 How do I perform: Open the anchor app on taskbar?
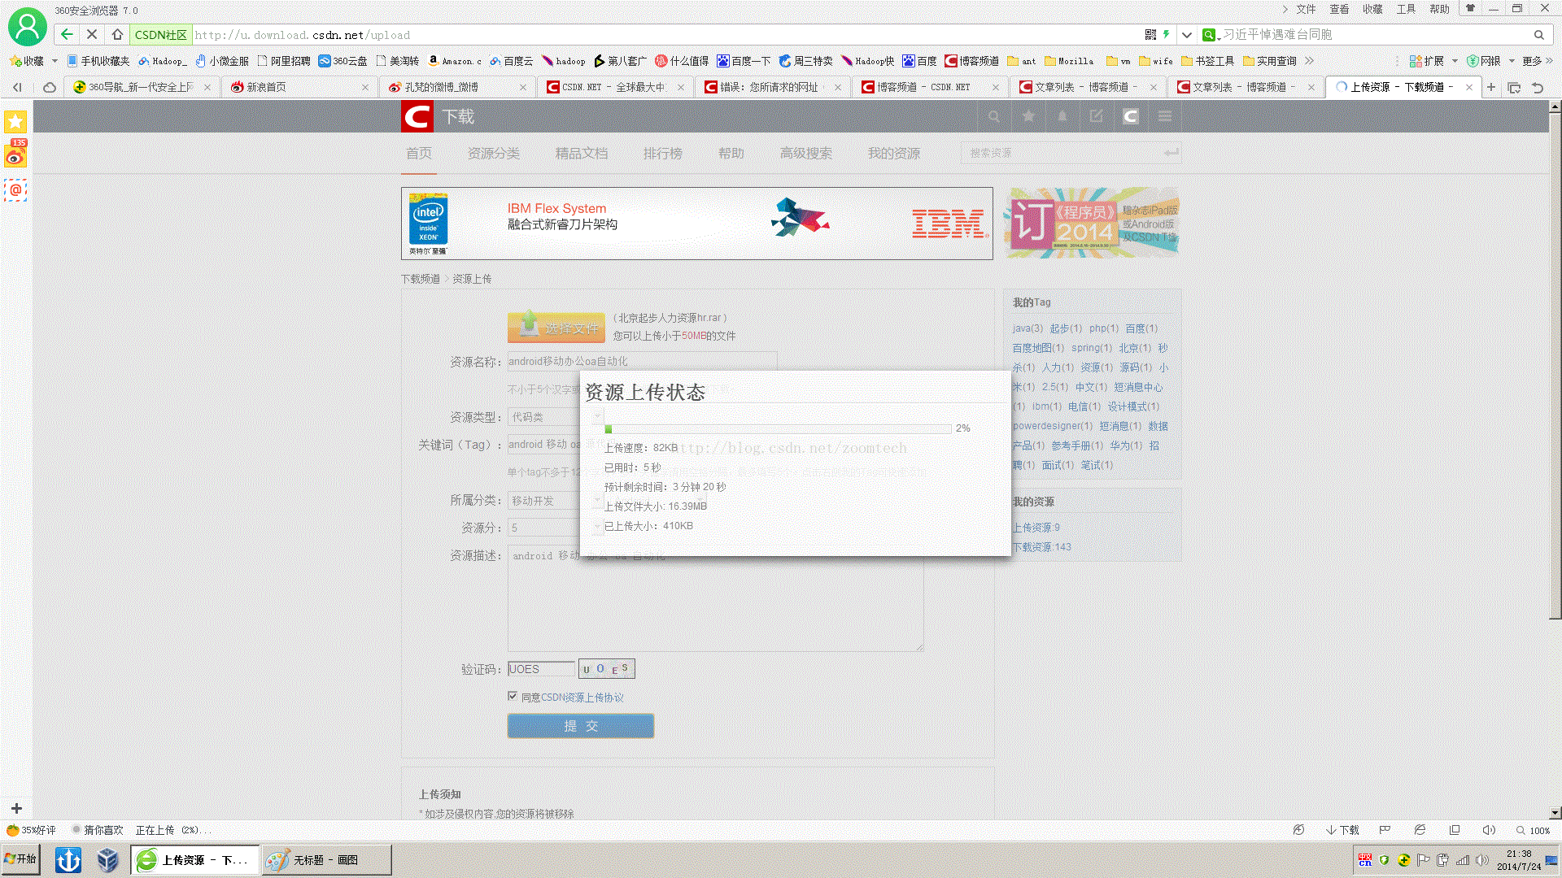[x=68, y=859]
